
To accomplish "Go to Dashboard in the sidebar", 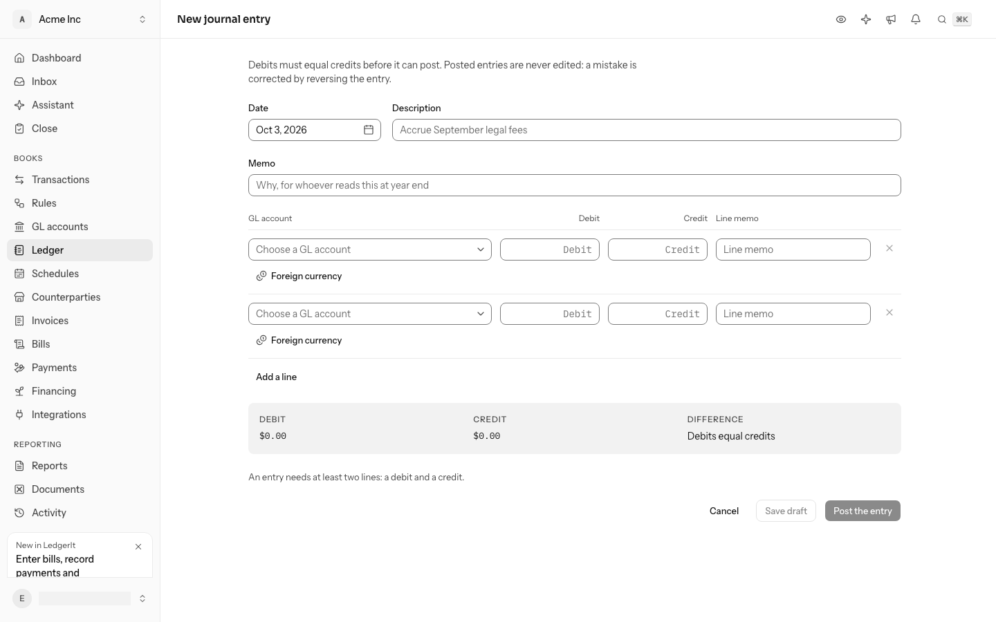I will [80, 58].
